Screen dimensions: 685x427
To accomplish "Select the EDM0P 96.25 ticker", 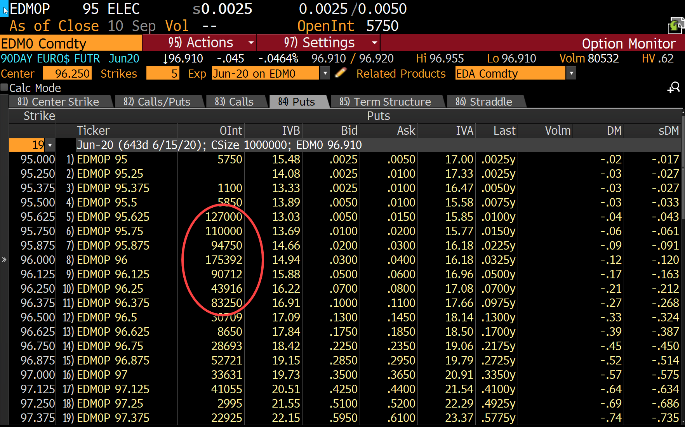I will tap(110, 289).
